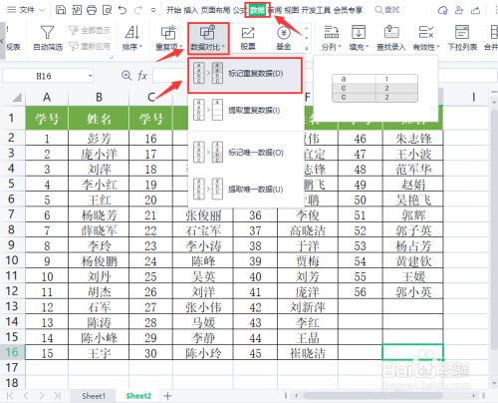Click the print preview icon
The height and width of the screenshot is (403, 498).
107,10
